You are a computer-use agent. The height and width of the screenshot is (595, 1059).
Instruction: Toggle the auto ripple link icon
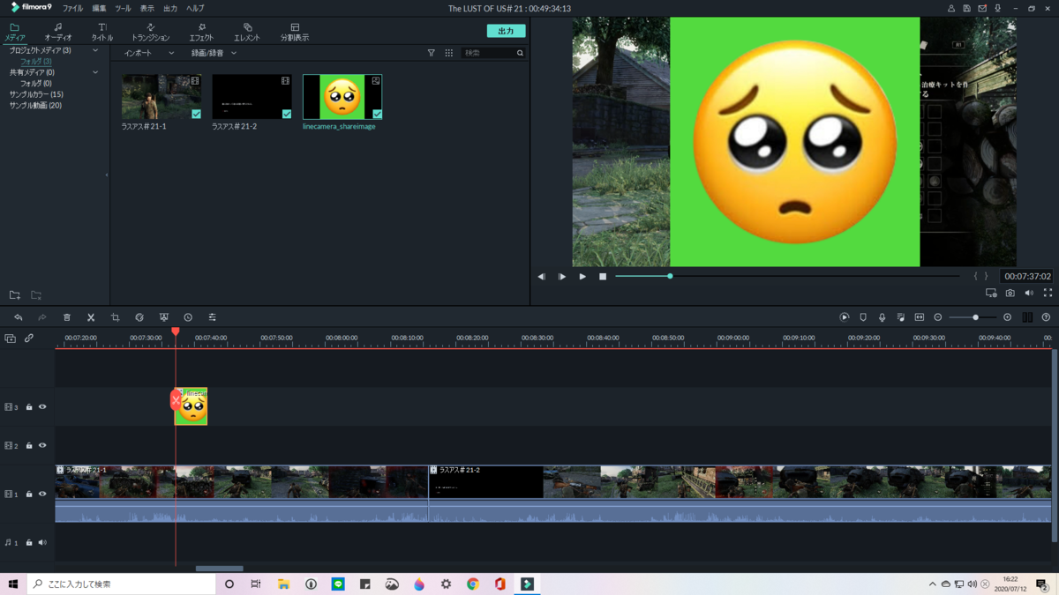[29, 338]
